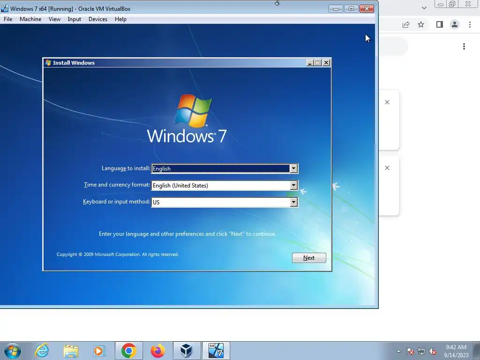The width and height of the screenshot is (480, 360).
Task: Dismiss the upper card in Chrome
Action: 387,102
